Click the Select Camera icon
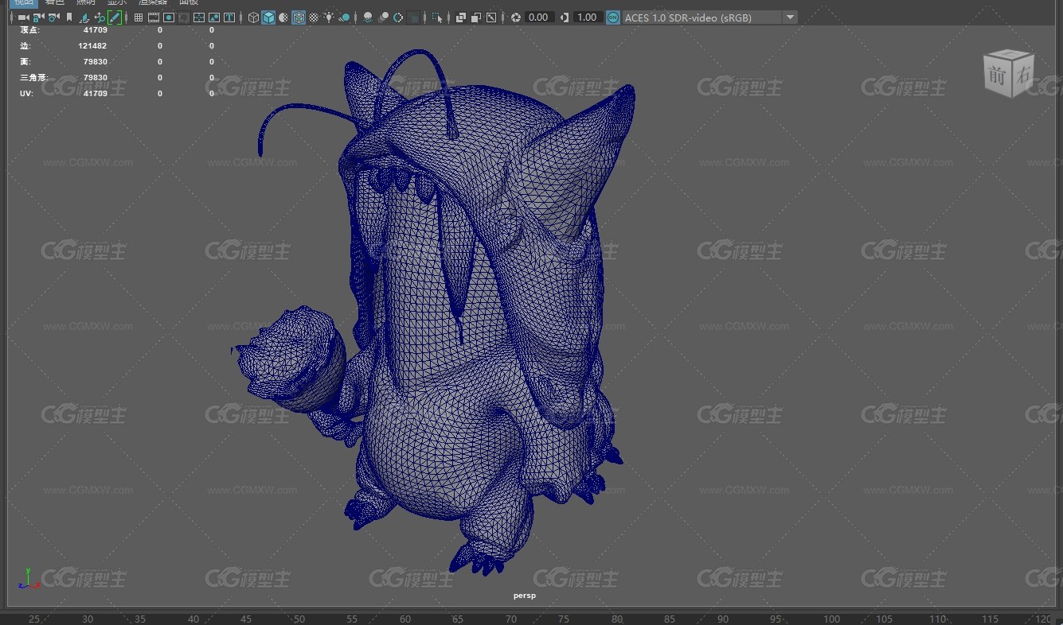This screenshot has width=1063, height=625. pos(23,17)
